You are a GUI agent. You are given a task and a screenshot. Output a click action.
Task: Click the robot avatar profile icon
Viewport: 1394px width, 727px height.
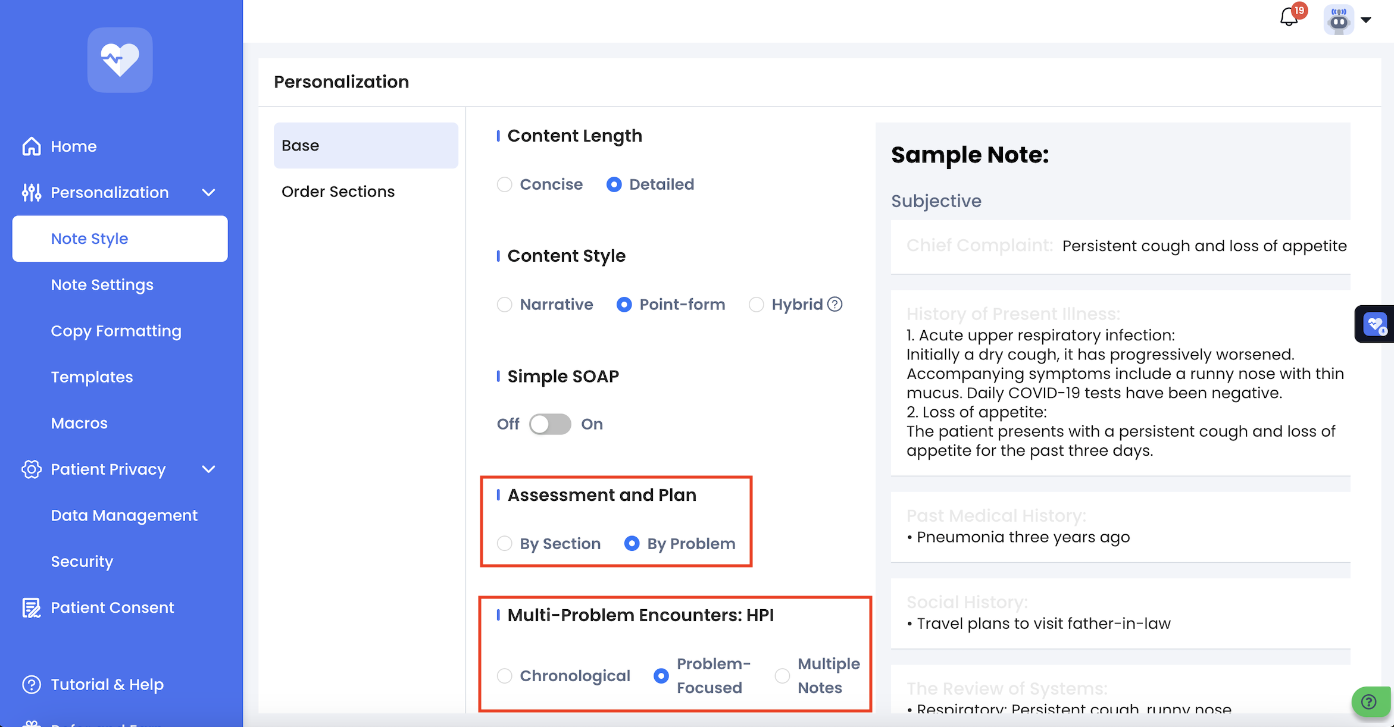point(1339,20)
